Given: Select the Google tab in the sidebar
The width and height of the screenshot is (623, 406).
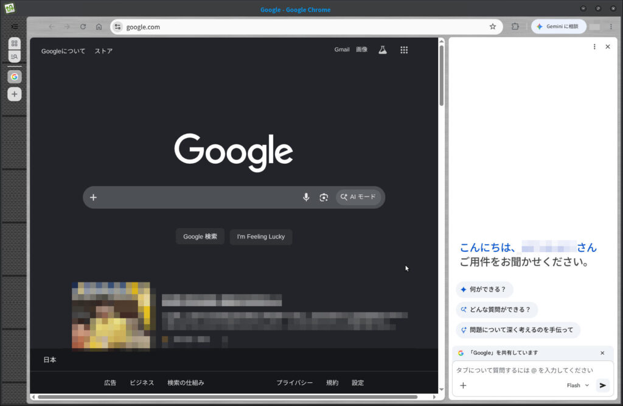Looking at the screenshot, I should pos(15,77).
